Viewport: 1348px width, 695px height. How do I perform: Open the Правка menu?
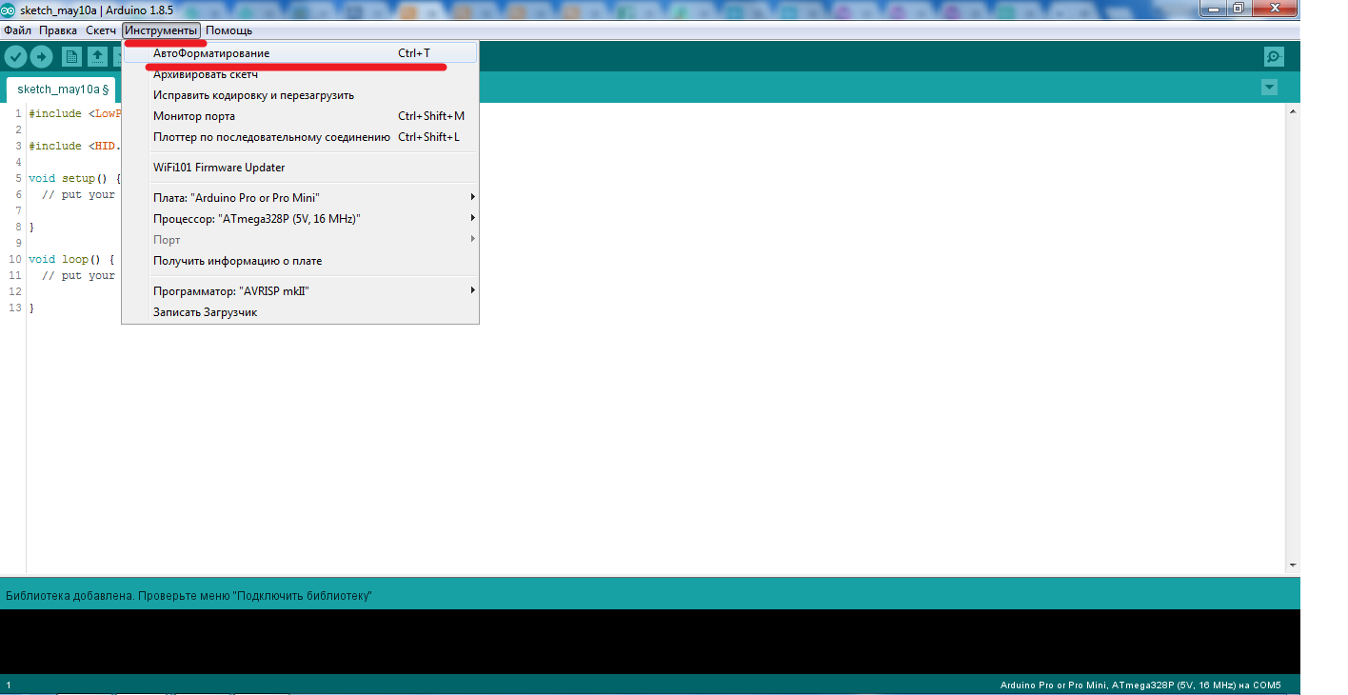[x=58, y=30]
